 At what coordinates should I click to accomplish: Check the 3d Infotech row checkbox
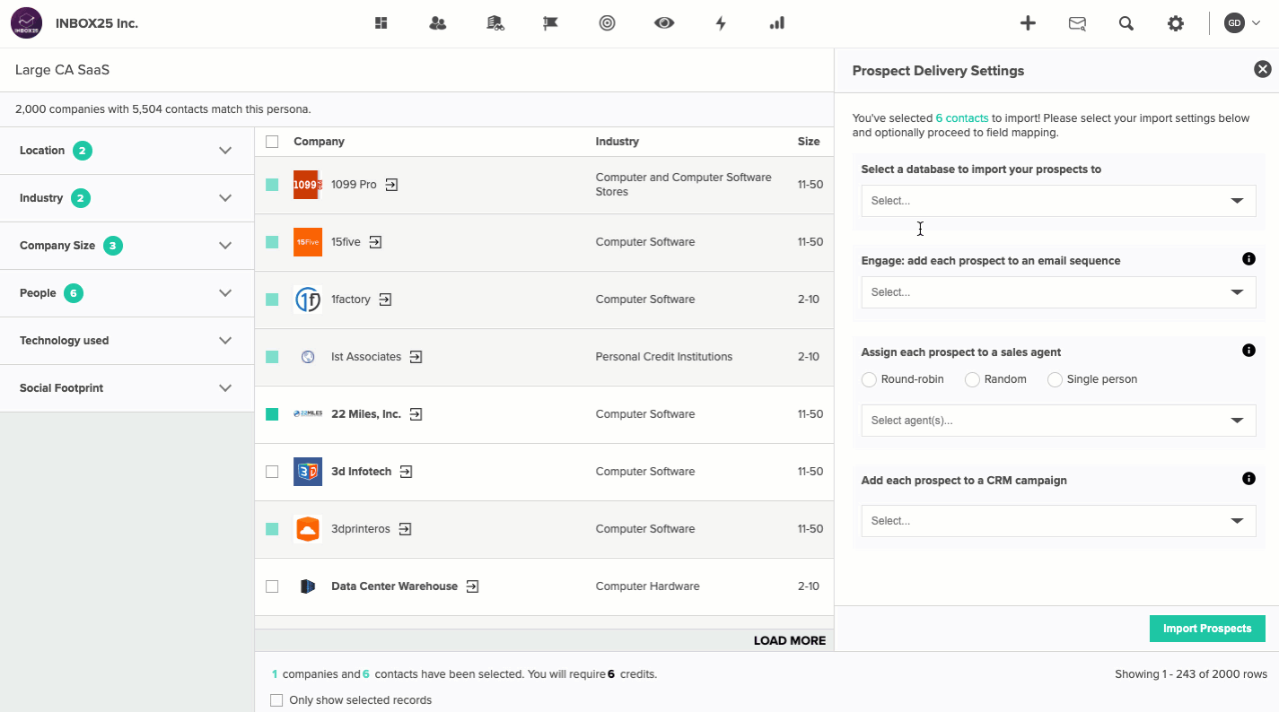point(272,472)
